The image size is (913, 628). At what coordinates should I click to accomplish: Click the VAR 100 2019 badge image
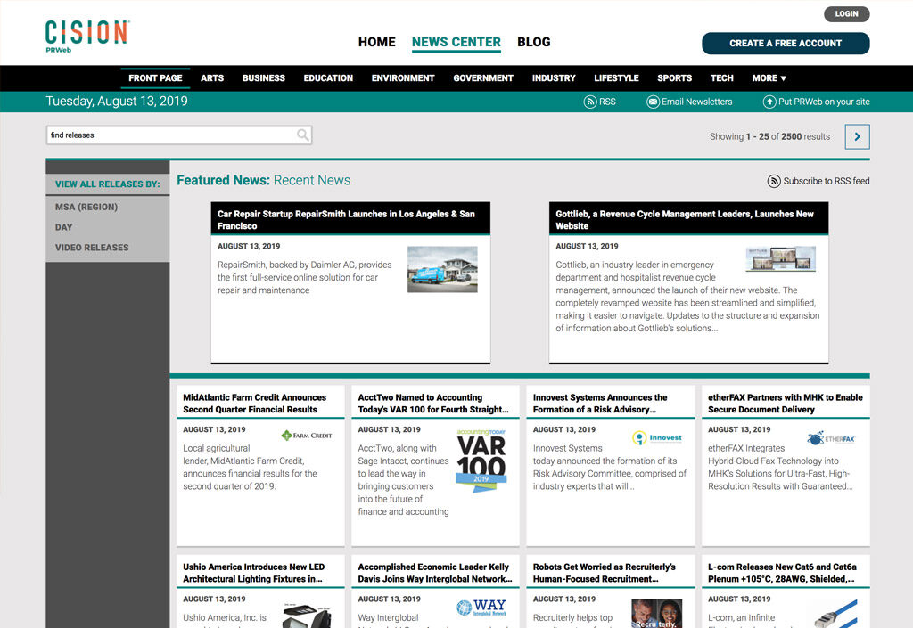(x=481, y=461)
